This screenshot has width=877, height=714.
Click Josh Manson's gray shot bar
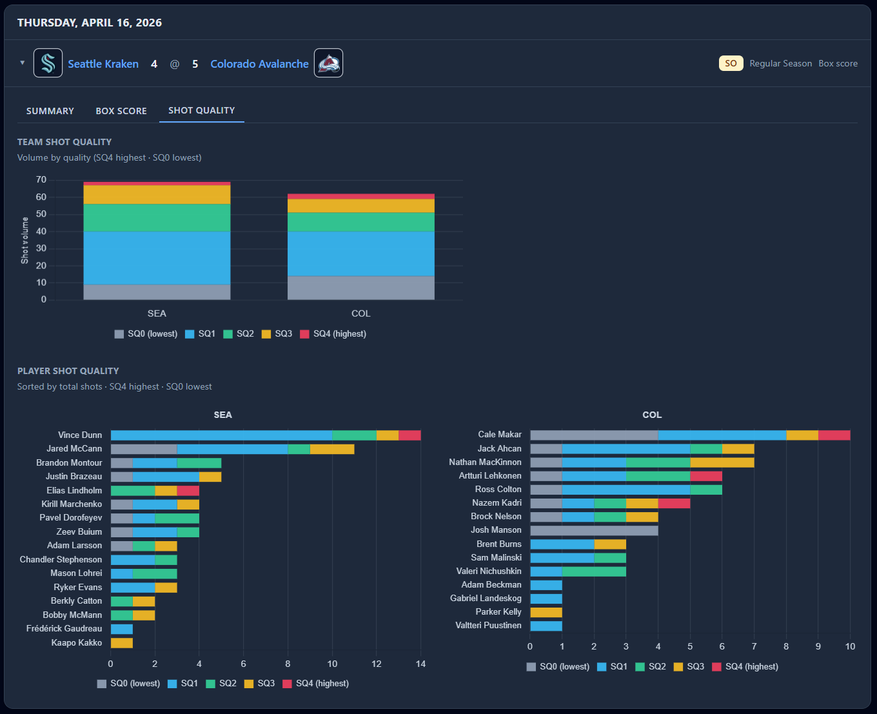(594, 530)
